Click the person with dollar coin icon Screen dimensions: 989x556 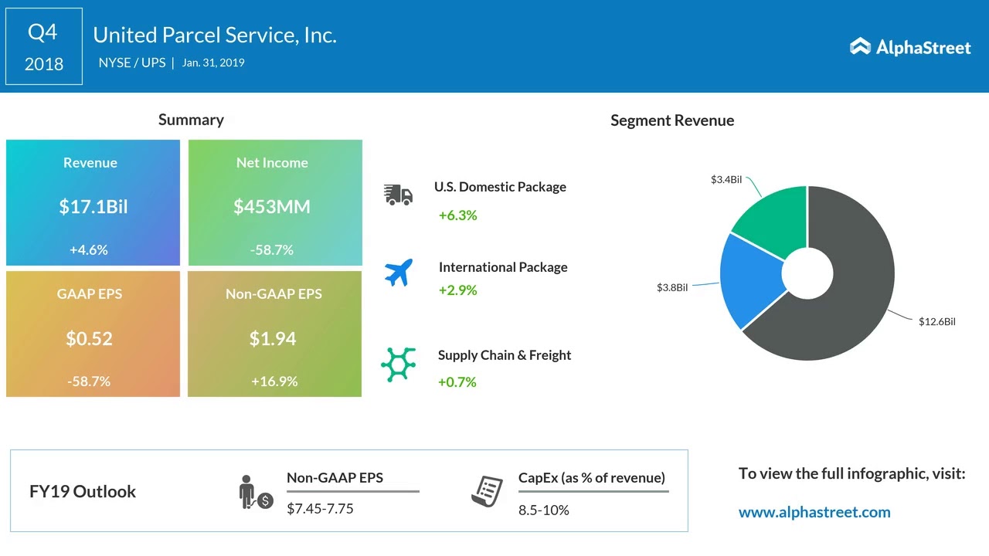point(256,493)
